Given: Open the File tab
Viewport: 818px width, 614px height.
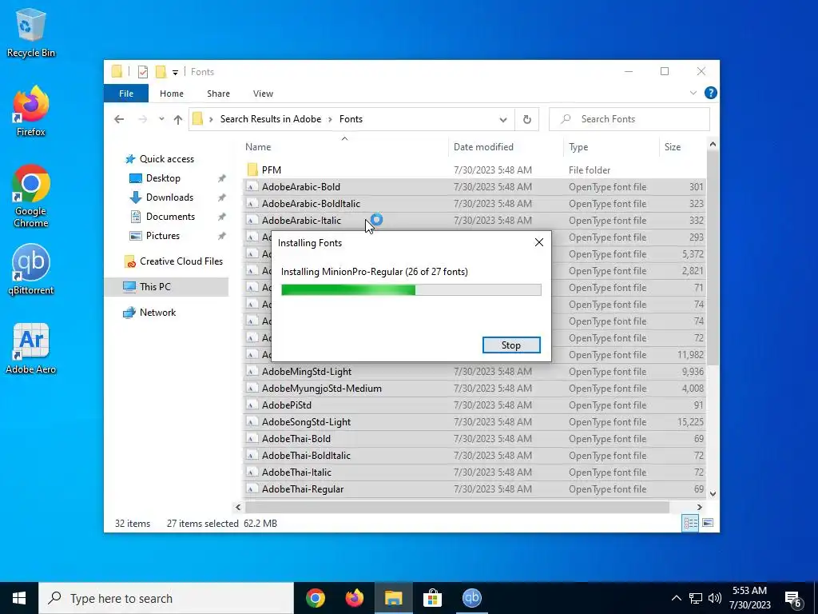Looking at the screenshot, I should (x=126, y=94).
